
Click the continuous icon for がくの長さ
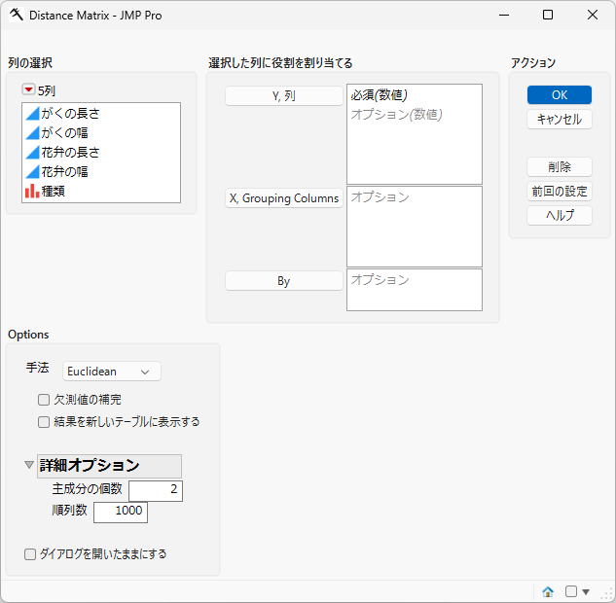(x=33, y=114)
